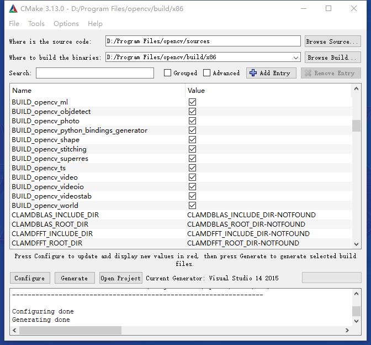Uncheck BUILD_opencv_videostab checkbox
This screenshot has width=371, height=345.
(x=192, y=196)
